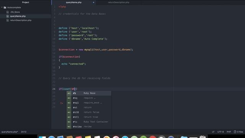Collapse the Autocomplete project folder arrow

[2, 7]
